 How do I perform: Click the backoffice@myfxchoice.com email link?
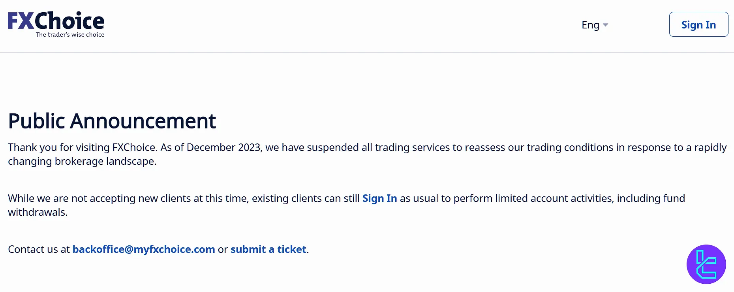point(144,249)
